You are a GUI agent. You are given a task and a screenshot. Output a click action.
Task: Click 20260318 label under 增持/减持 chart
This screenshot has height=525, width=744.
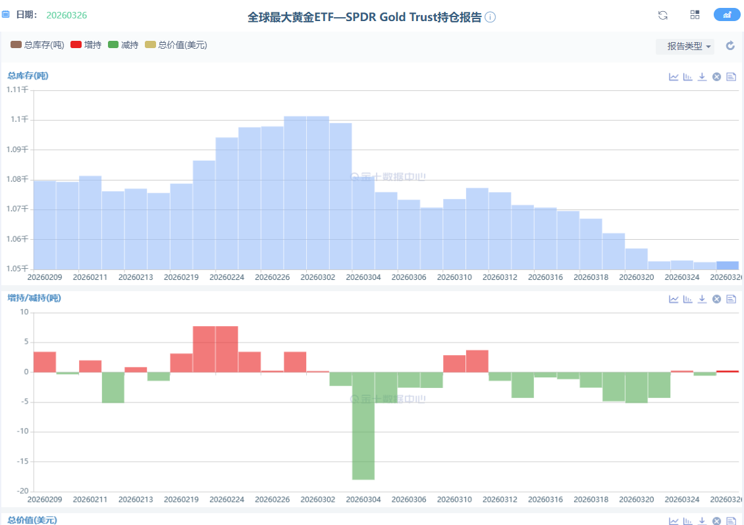click(x=591, y=499)
